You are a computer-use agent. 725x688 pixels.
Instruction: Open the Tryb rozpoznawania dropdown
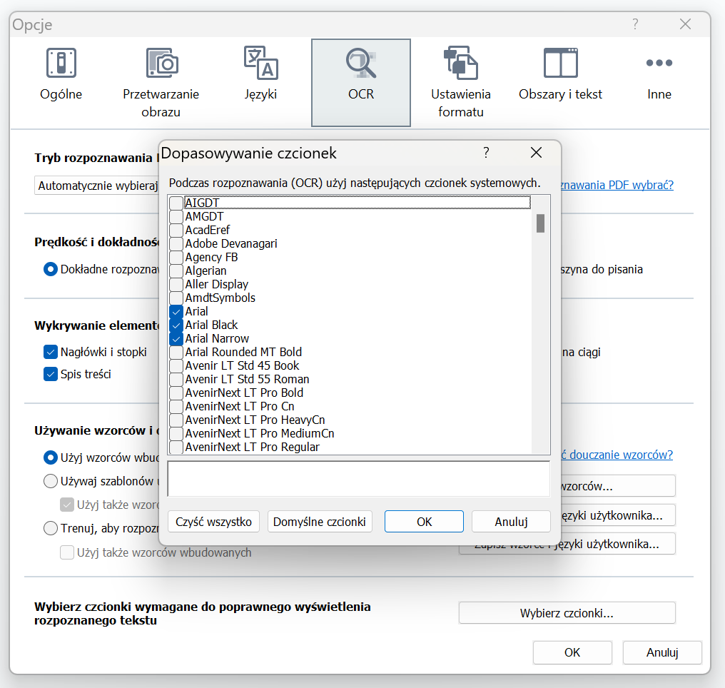pyautogui.click(x=96, y=186)
